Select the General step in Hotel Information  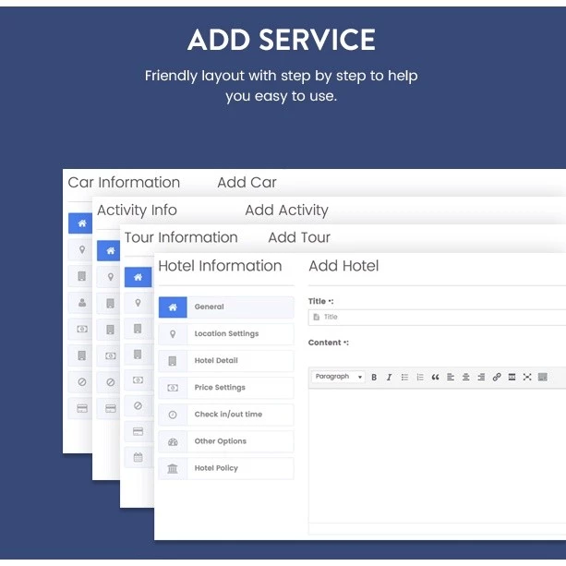coord(226,307)
